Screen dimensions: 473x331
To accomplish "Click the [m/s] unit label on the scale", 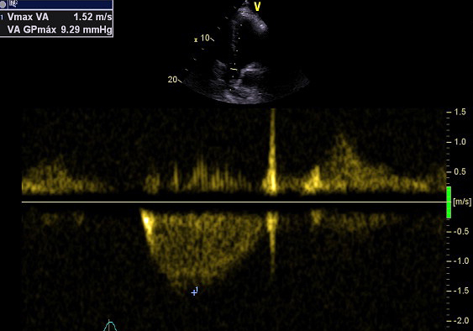I will point(462,202).
